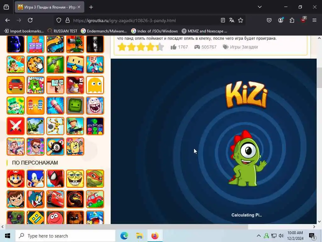Expand the list all tabs dropdown
Screen dimensions: 322x242
[x=259, y=7]
